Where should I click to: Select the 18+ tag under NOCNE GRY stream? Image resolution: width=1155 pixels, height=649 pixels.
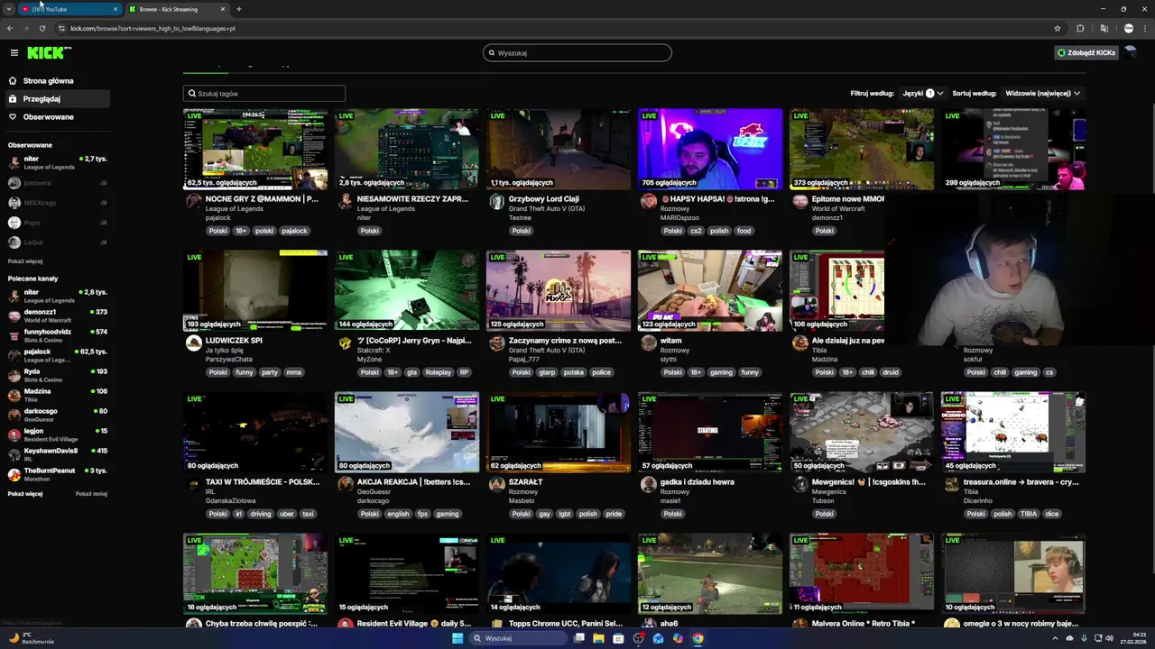pos(241,231)
